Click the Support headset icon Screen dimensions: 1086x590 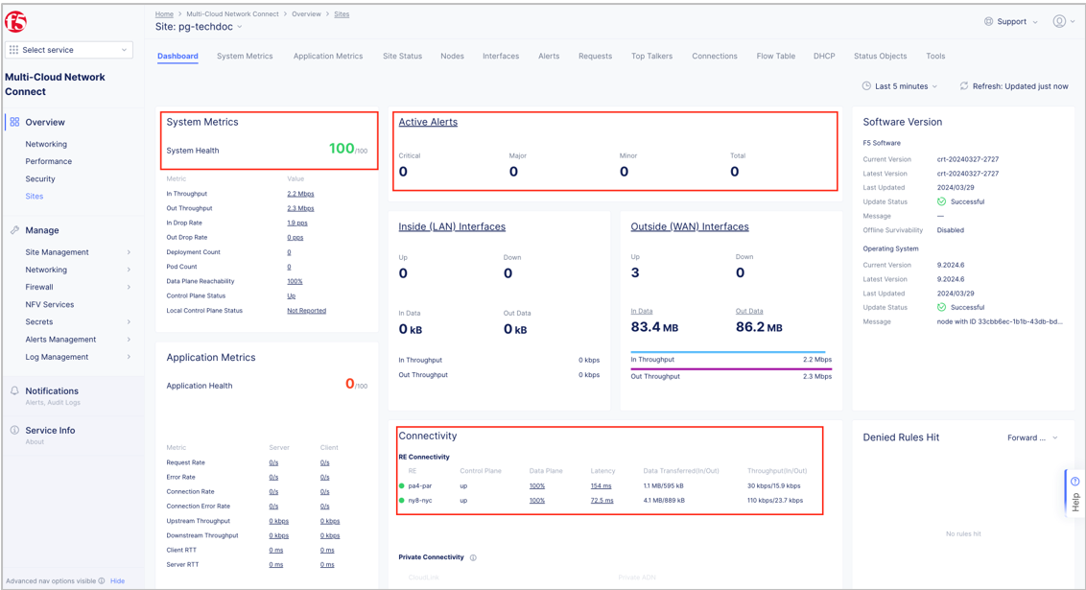pyautogui.click(x=988, y=21)
